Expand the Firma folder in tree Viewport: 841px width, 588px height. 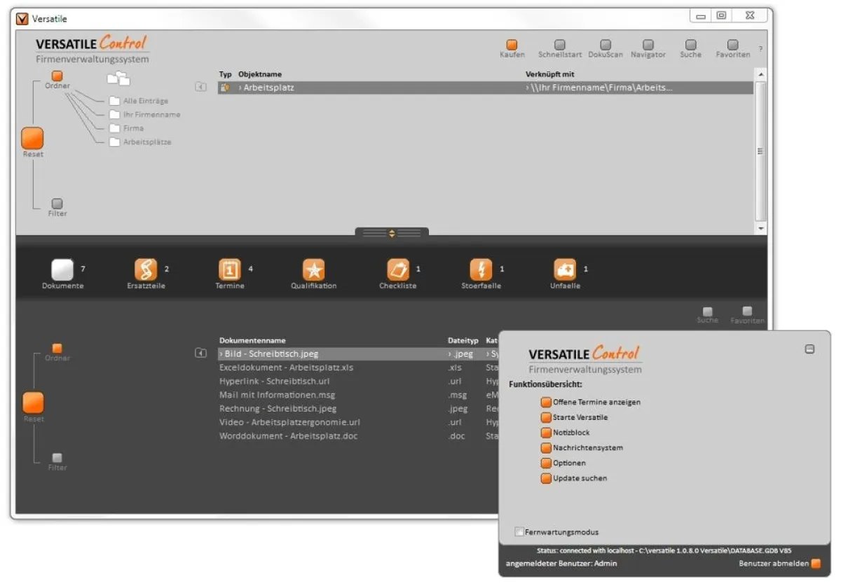tap(114, 128)
